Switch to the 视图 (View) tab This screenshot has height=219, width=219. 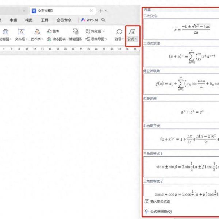(29, 20)
